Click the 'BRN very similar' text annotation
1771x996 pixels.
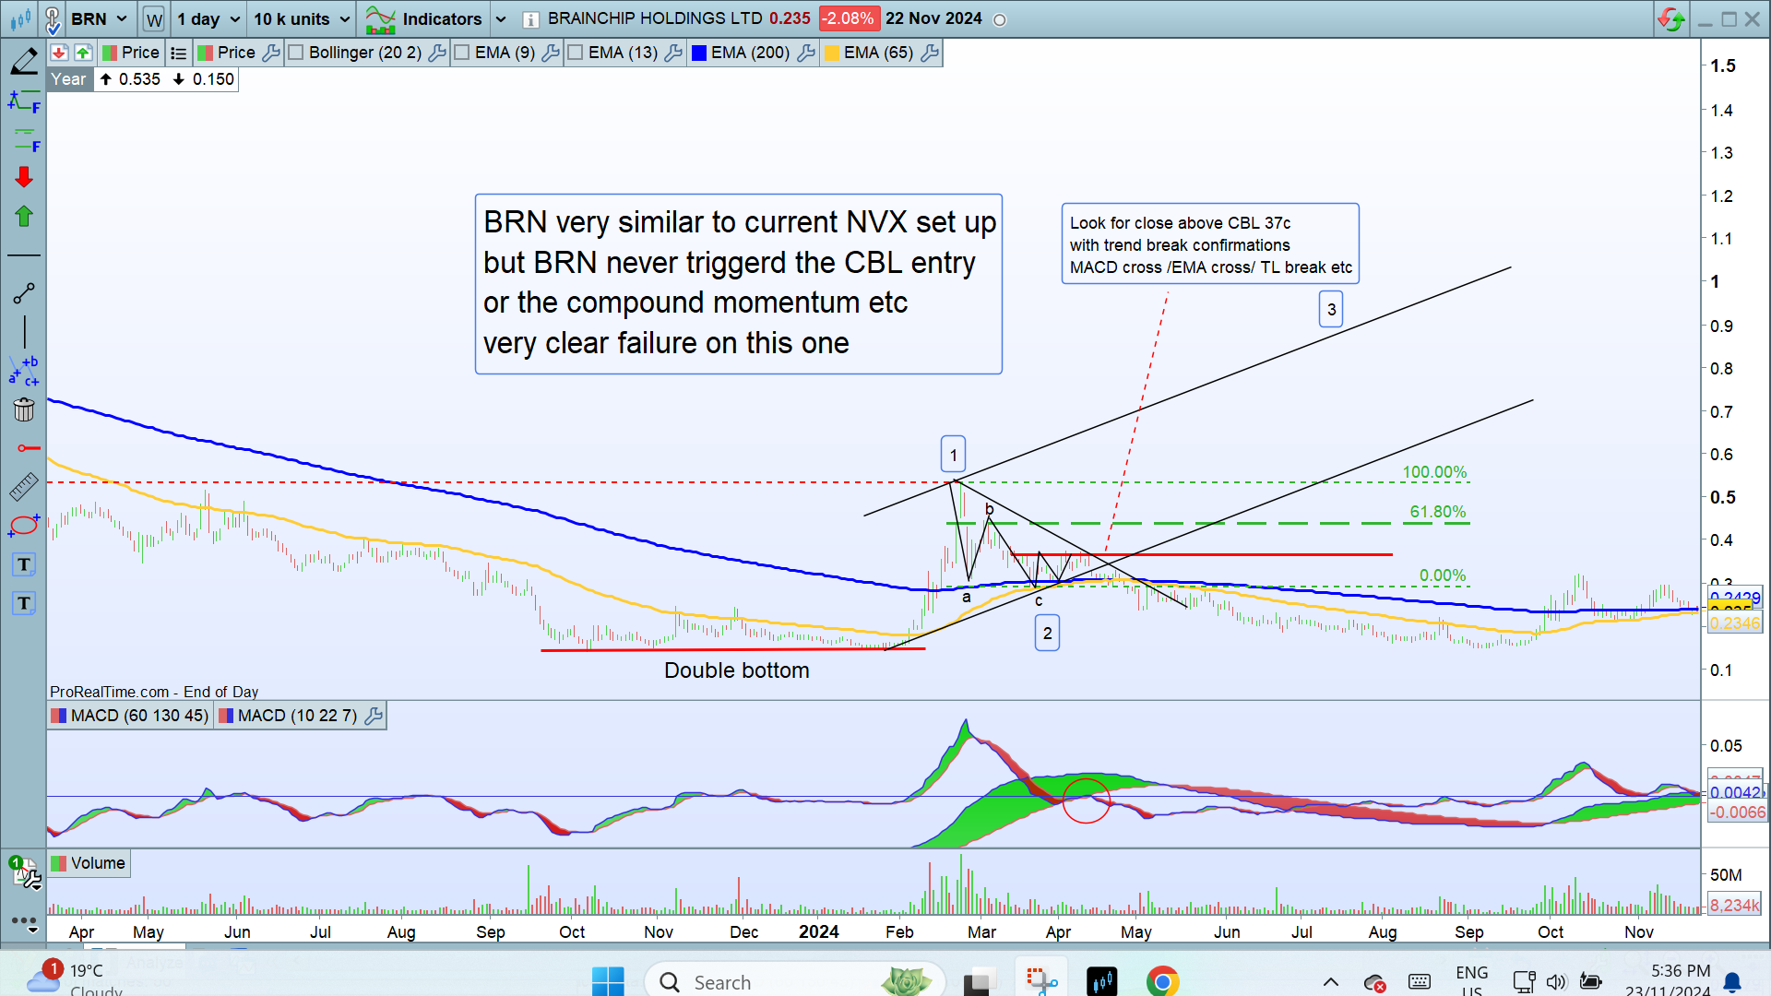(x=739, y=283)
